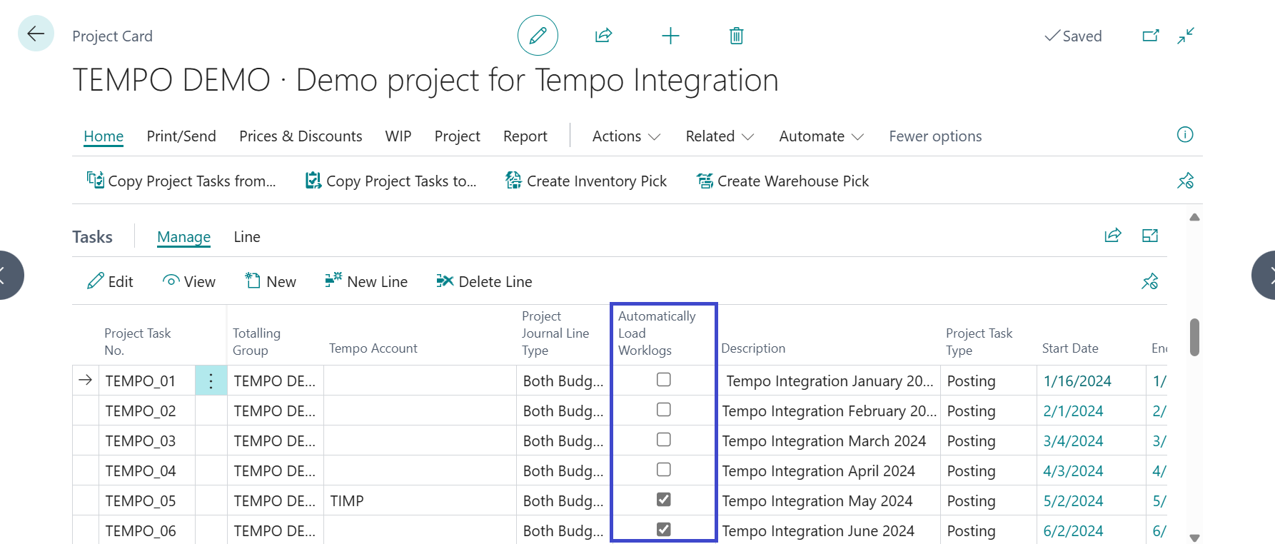Enable Automatically Load Worklogs for TEMPO_01
This screenshot has width=1275, height=544.
tap(663, 380)
